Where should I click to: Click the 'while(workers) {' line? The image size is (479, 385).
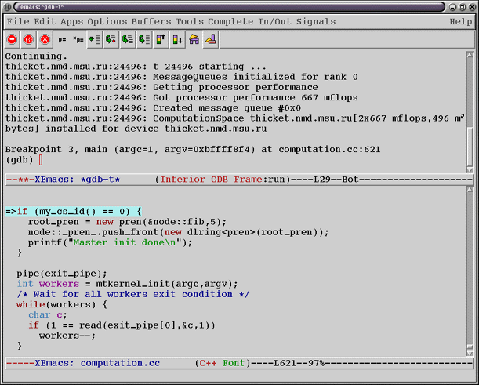[x=62, y=305]
